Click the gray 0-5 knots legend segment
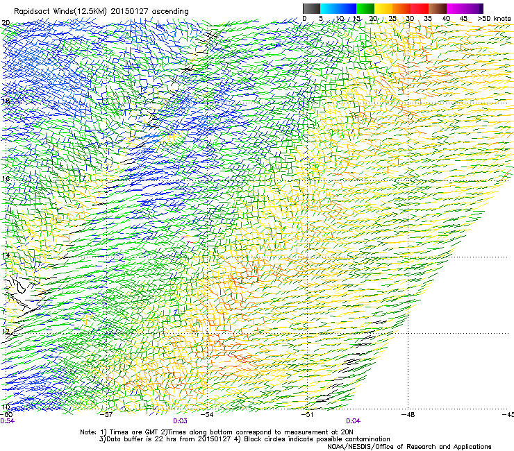 (x=311, y=8)
